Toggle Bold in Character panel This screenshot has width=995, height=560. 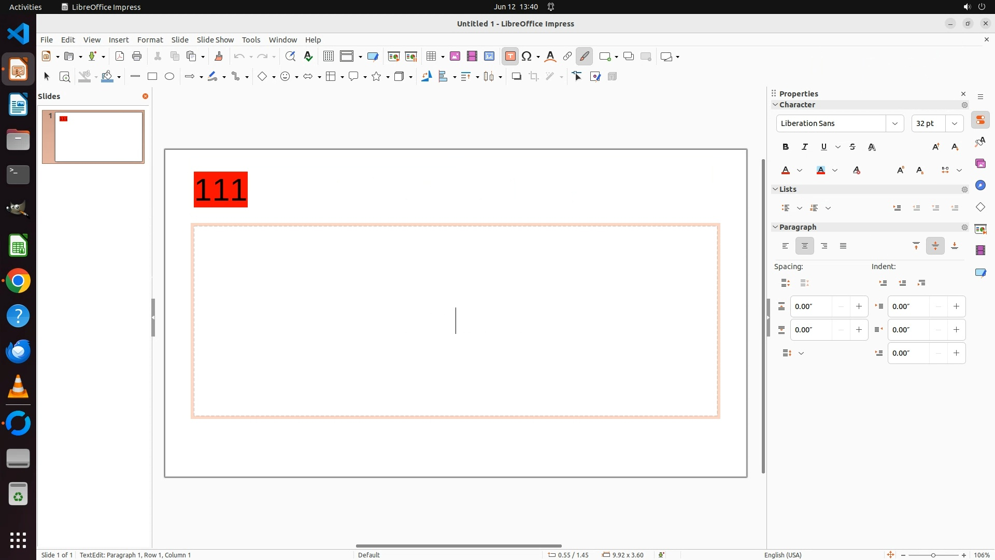point(786,147)
